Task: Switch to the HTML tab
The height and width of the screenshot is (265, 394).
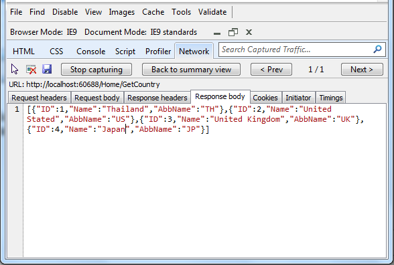Action: (23, 52)
